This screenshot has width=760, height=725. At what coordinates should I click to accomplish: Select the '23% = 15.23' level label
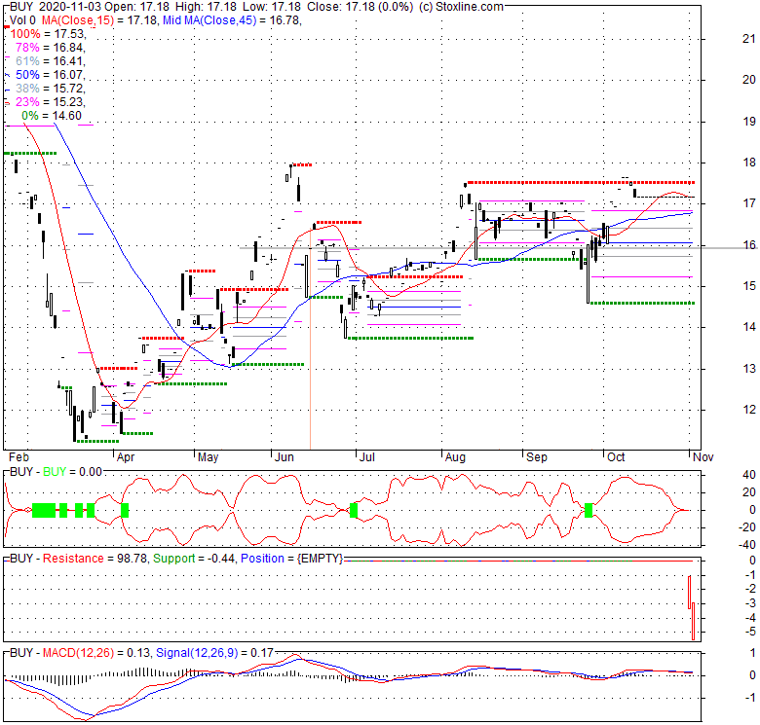coord(51,101)
